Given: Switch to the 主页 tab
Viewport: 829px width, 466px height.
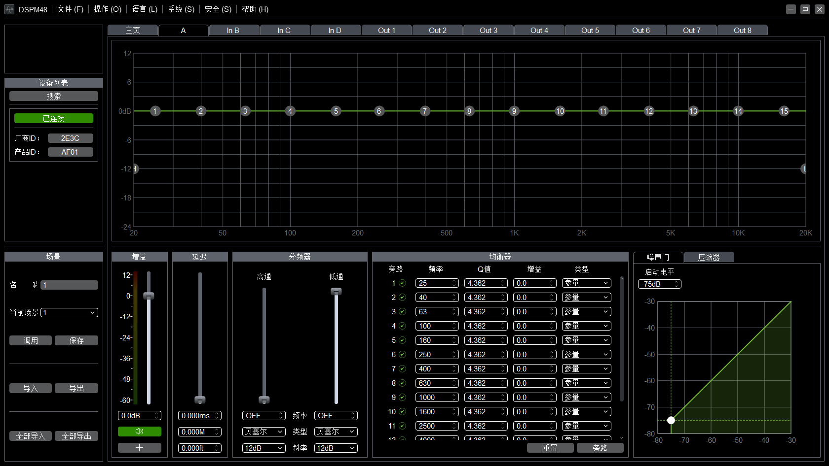Looking at the screenshot, I should point(132,30).
